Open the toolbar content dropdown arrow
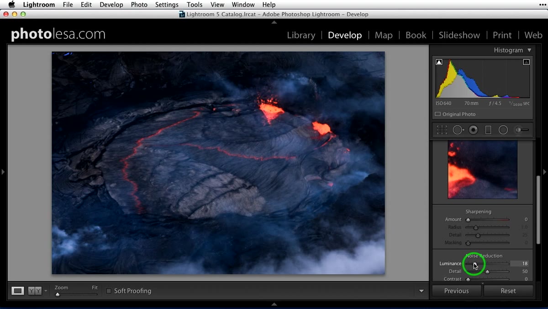548x309 pixels. tap(422, 291)
